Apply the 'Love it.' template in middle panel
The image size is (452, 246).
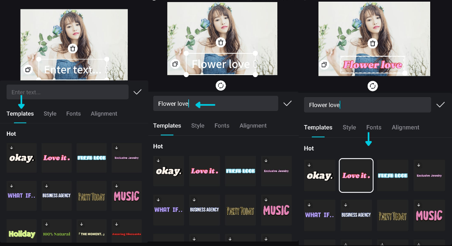[204, 171]
